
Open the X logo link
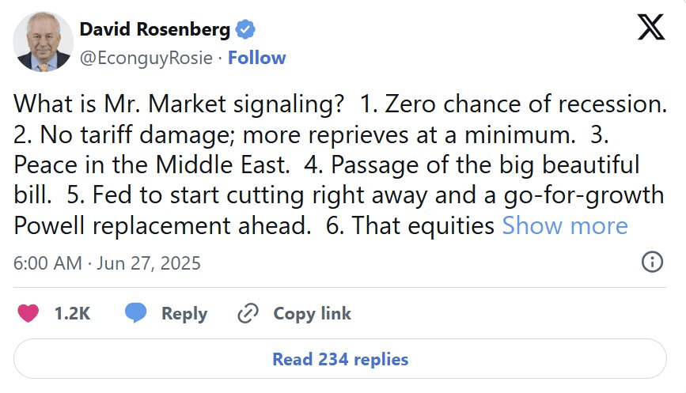(x=651, y=27)
